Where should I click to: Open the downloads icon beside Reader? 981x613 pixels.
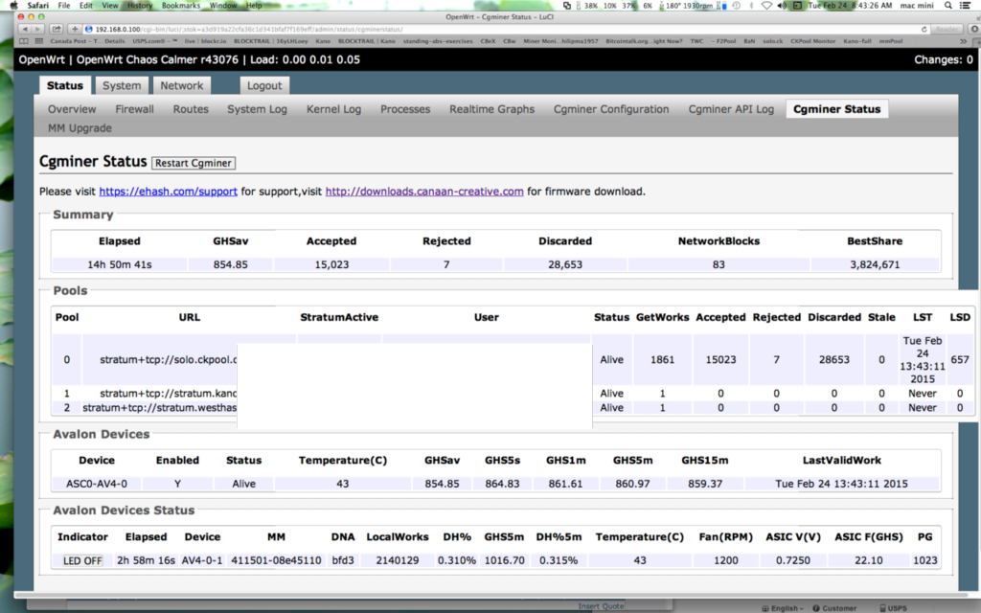click(x=974, y=29)
